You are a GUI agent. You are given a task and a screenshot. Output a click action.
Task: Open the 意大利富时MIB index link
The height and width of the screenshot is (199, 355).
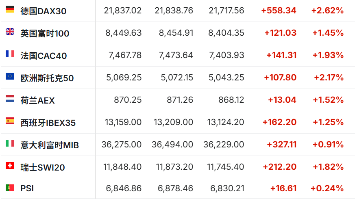(x=50, y=145)
